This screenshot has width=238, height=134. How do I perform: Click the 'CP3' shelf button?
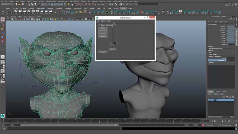72,12
